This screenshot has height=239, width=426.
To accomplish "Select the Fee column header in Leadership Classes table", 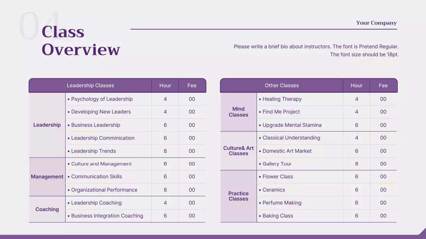I will 192,86.
